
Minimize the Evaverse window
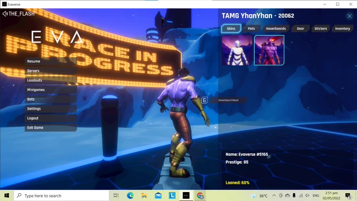click(324, 4)
